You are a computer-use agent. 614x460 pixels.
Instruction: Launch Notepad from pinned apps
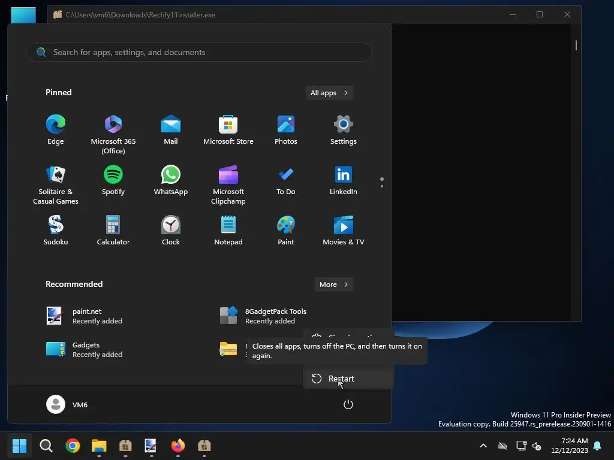(228, 231)
